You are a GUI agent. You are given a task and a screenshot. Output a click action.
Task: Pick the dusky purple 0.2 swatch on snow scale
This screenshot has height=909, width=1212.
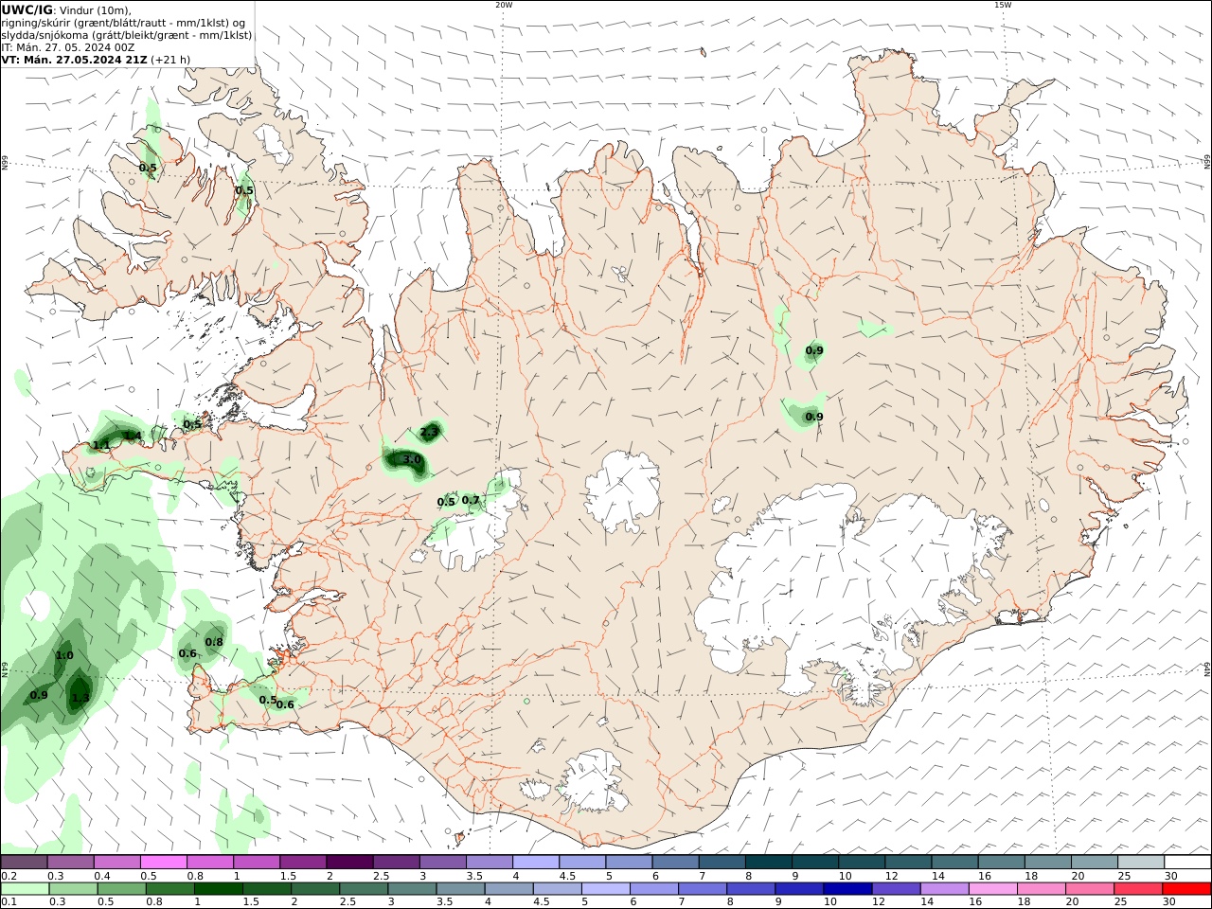(25, 863)
